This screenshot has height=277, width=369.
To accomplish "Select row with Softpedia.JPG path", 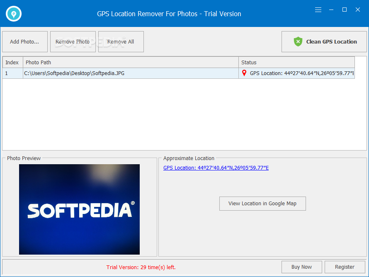I will click(x=179, y=73).
